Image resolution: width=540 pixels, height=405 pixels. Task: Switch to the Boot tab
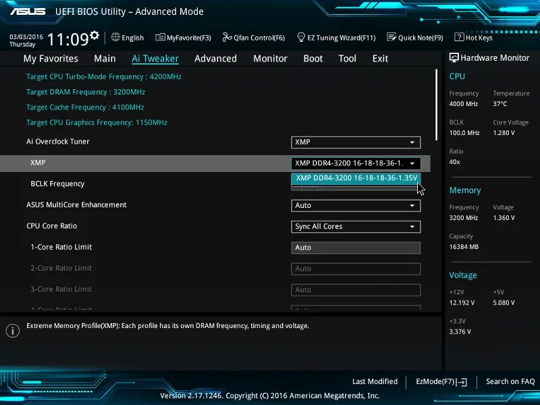coord(313,59)
